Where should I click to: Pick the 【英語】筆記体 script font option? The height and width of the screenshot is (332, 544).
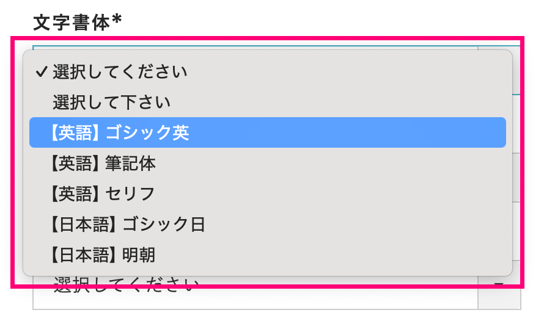tap(104, 163)
